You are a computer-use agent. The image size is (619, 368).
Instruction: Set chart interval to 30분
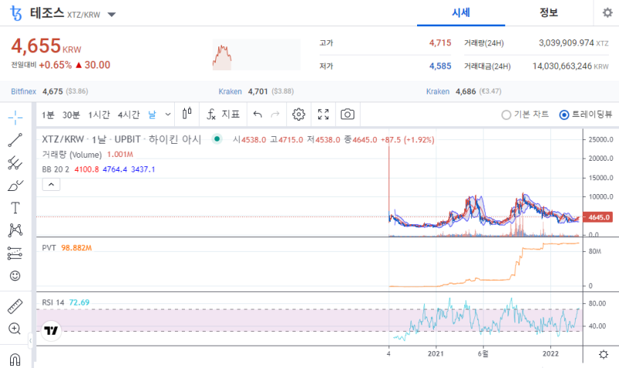click(71, 114)
